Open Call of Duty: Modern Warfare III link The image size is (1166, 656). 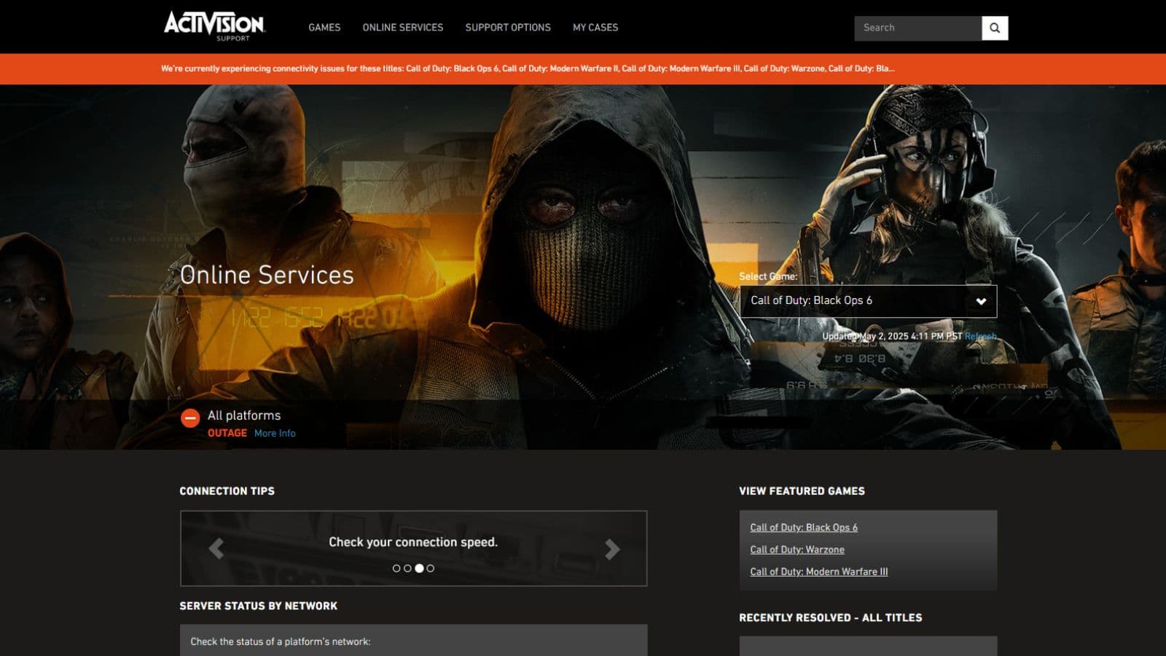pos(818,571)
